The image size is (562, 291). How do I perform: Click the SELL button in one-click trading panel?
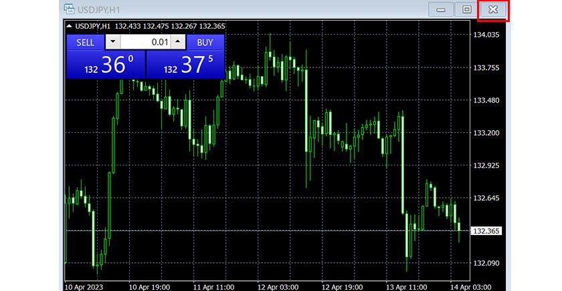pyautogui.click(x=85, y=42)
